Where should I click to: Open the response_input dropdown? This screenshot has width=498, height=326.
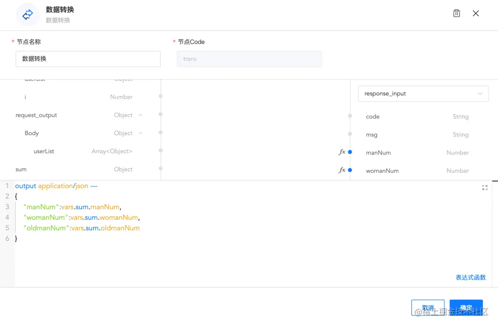[423, 94]
